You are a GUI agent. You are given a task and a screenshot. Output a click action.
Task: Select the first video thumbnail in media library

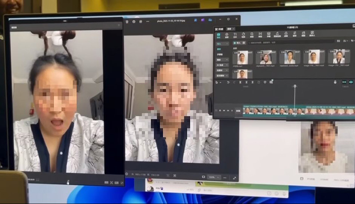click(242, 57)
